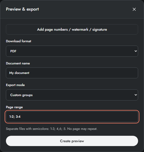The height and width of the screenshot is (152, 144).
Task: Click the Page range input field
Action: coord(72,117)
